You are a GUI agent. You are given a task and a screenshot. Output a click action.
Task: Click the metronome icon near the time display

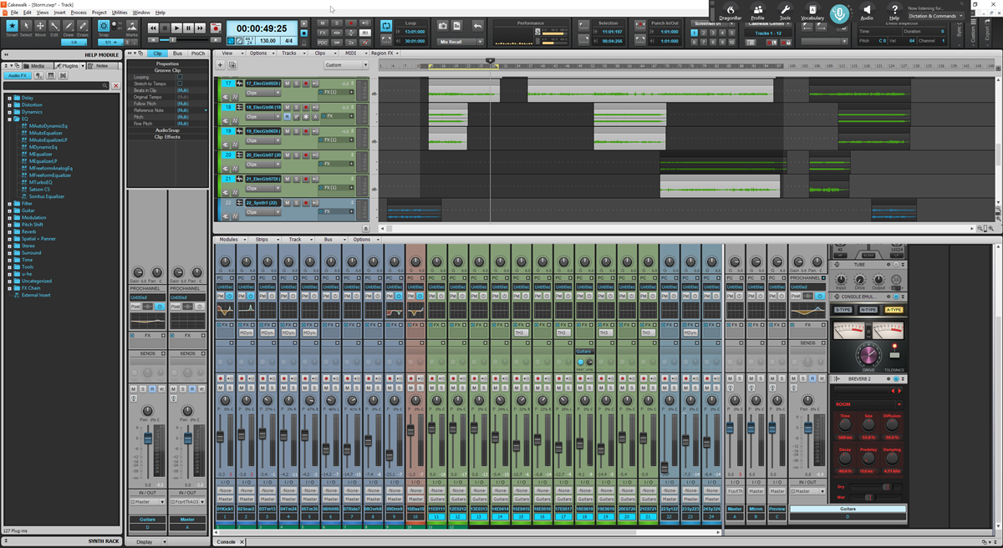pyautogui.click(x=303, y=43)
